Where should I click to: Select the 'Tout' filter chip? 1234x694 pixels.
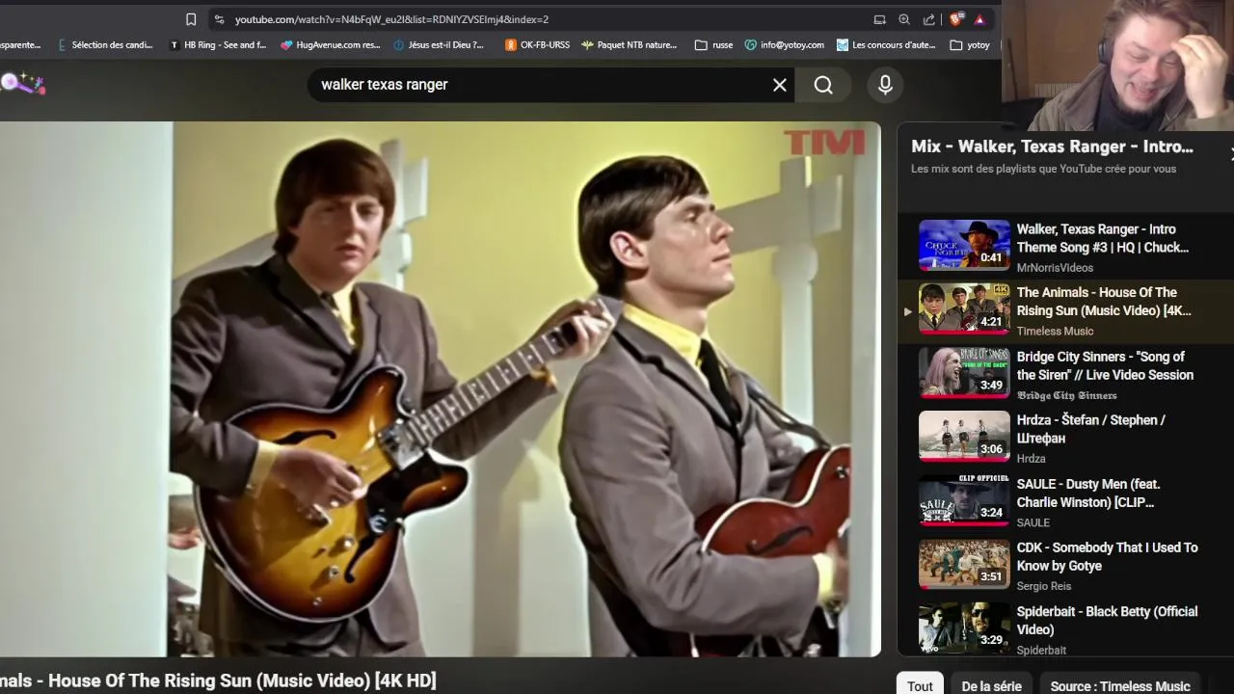[x=920, y=685]
